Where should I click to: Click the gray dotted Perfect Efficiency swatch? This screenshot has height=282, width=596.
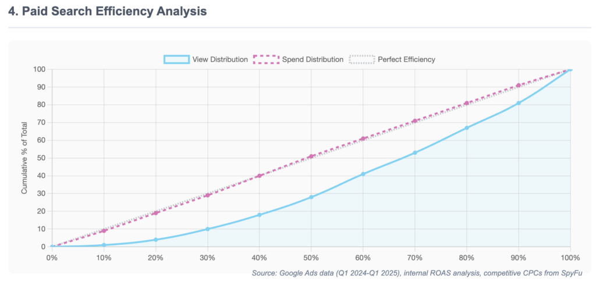click(361, 59)
